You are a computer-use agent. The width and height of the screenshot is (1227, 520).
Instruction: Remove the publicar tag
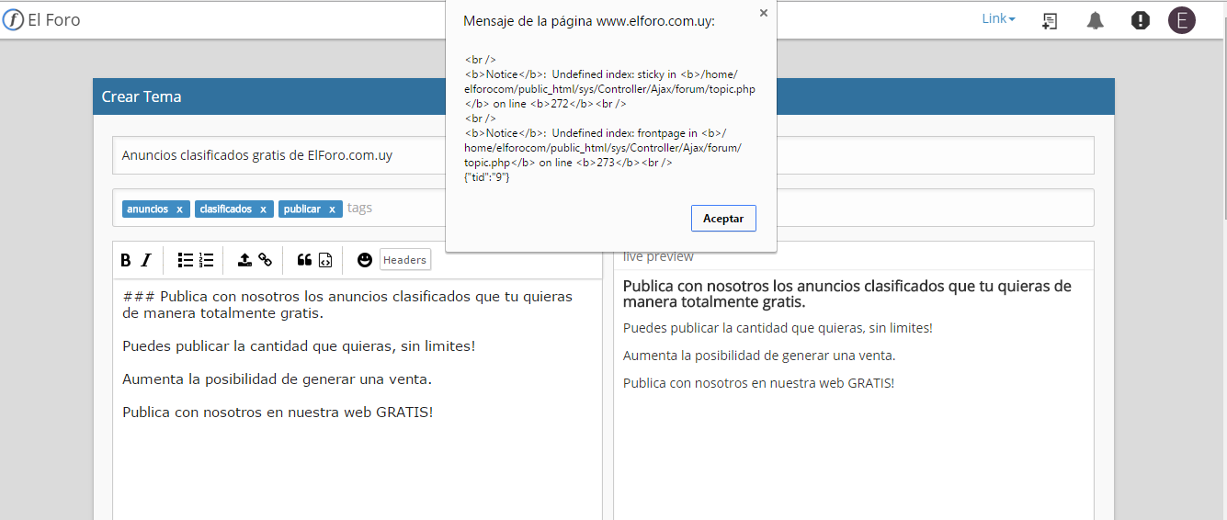coord(332,209)
